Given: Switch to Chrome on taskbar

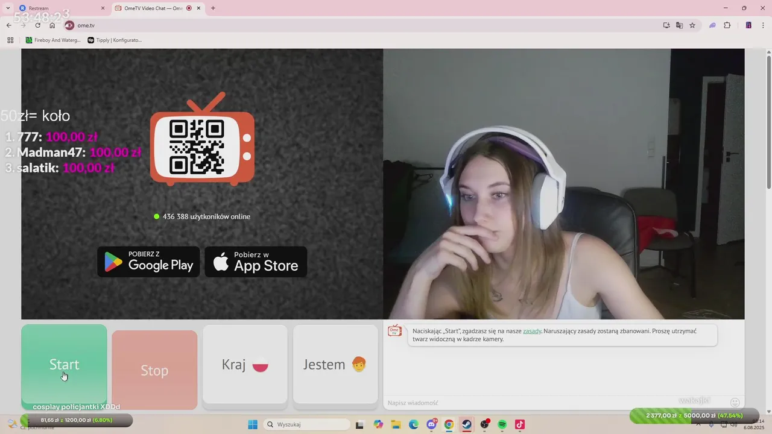Looking at the screenshot, I should point(449,424).
